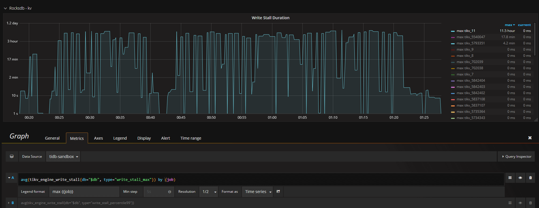Click the tikv_5540047 purple color swatch

(453, 37)
